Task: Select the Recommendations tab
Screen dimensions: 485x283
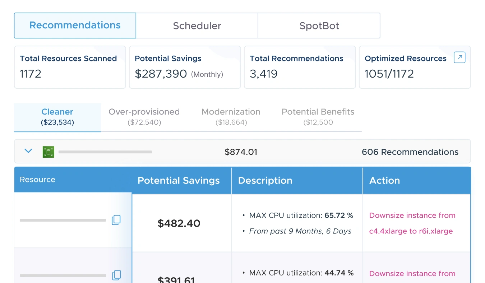Action: pyautogui.click(x=75, y=25)
